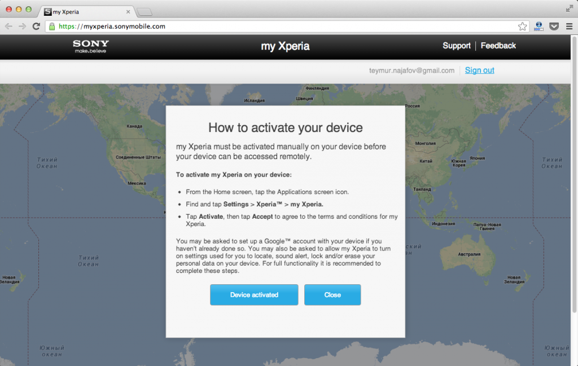Close the my Xperia tab

click(x=128, y=12)
